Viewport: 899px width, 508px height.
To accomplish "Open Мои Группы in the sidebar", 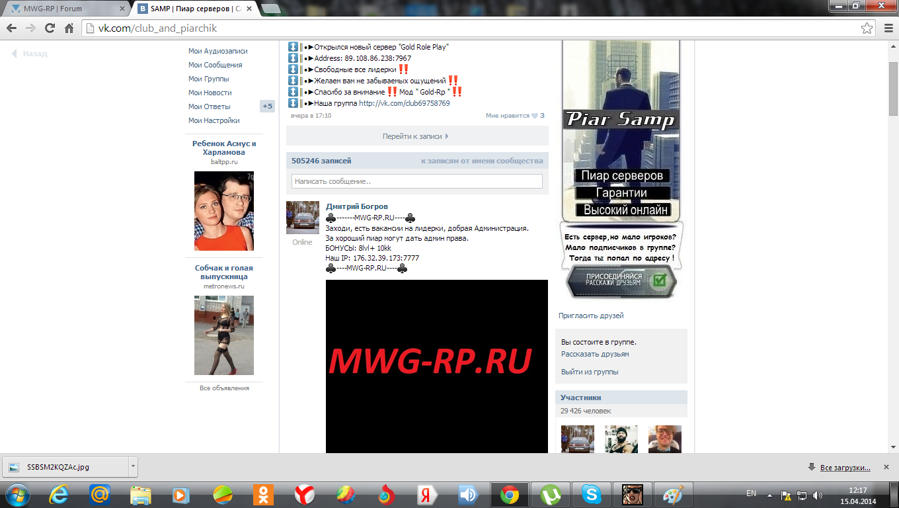I will tap(209, 79).
